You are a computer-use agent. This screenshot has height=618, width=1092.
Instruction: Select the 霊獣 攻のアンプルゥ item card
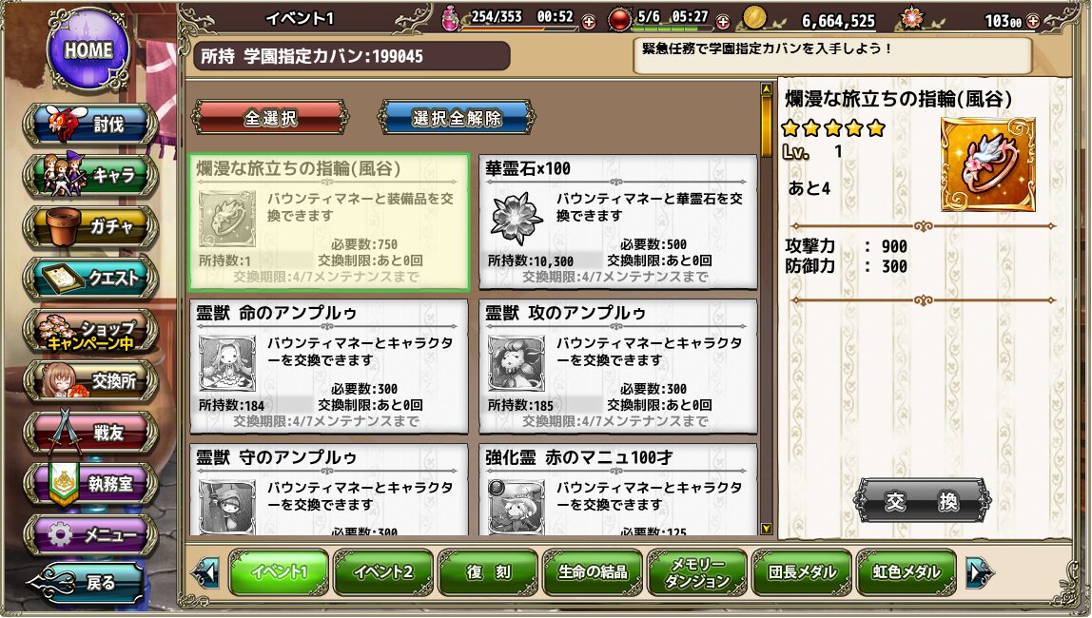(x=618, y=367)
